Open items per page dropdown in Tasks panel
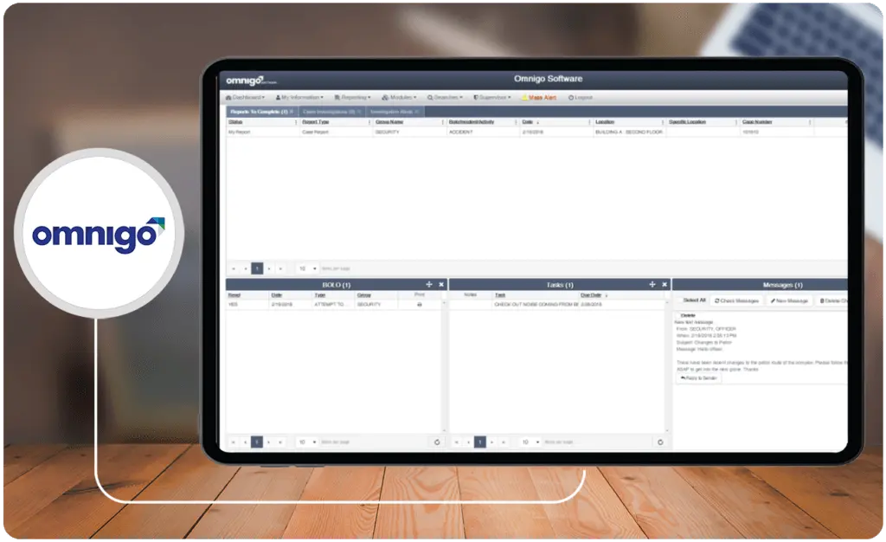Viewport: 886px width, 542px height. point(530,442)
